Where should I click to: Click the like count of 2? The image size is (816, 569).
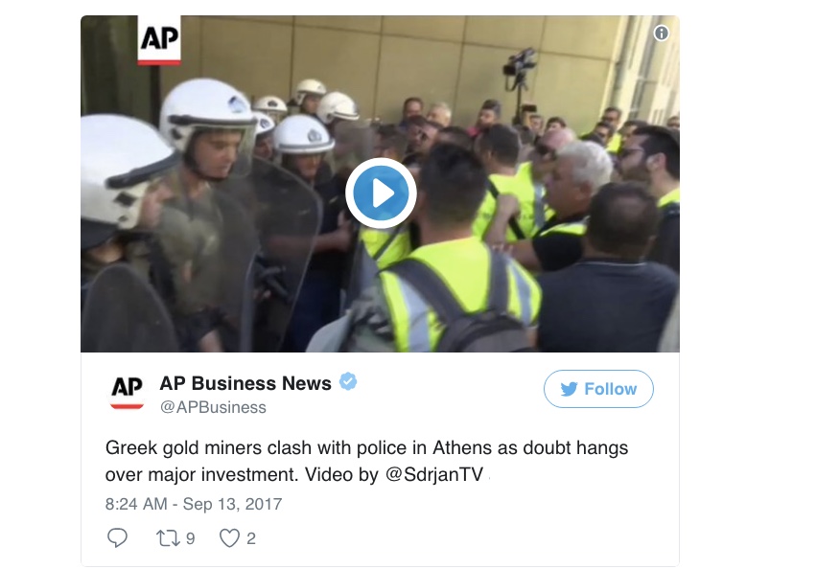pyautogui.click(x=251, y=538)
